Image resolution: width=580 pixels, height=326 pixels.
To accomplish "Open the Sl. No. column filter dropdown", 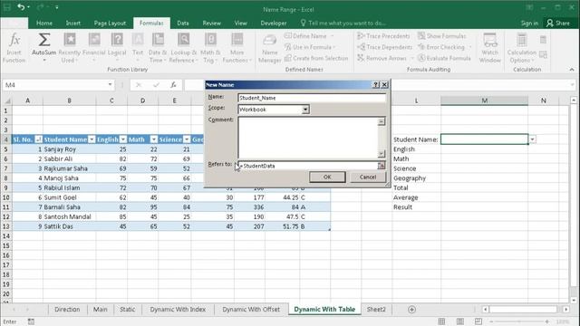I will (x=38, y=139).
